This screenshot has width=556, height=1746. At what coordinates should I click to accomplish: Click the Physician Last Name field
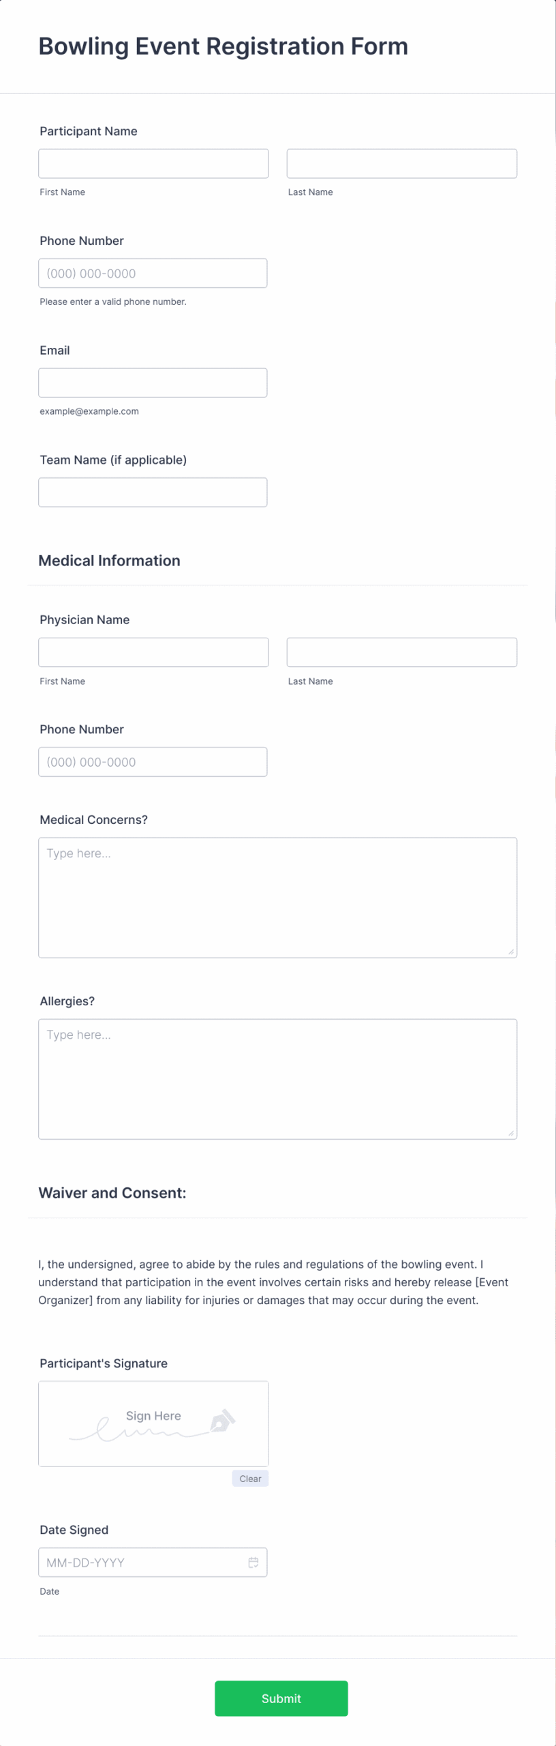pyautogui.click(x=401, y=652)
